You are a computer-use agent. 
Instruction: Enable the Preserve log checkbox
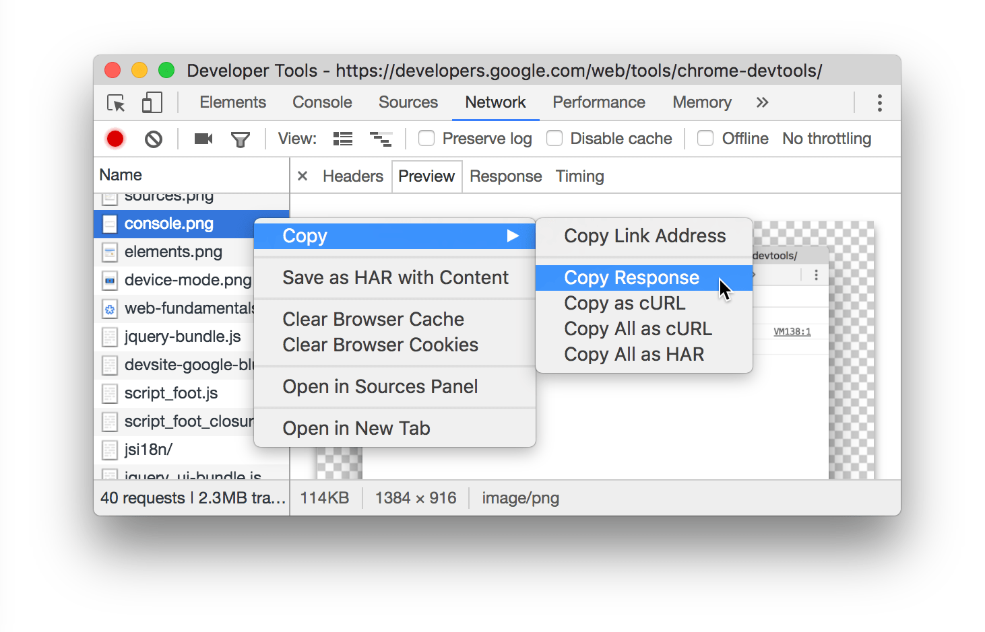[x=426, y=138]
